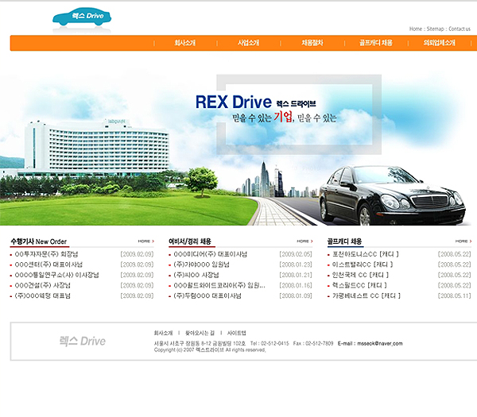
Task: Open the 가평베네스트 CC [캐디] entry
Action: pos(366,295)
